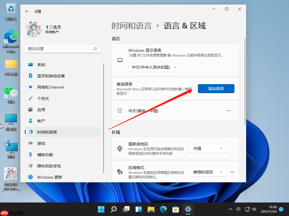Click inside the 查找设置 search box
289x216 pixels.
click(x=63, y=48)
